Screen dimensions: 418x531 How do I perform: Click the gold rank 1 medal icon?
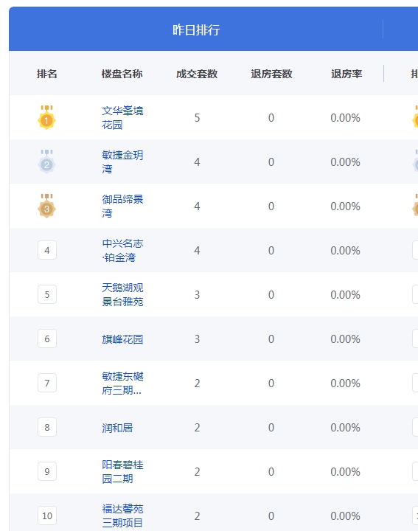pos(46,117)
